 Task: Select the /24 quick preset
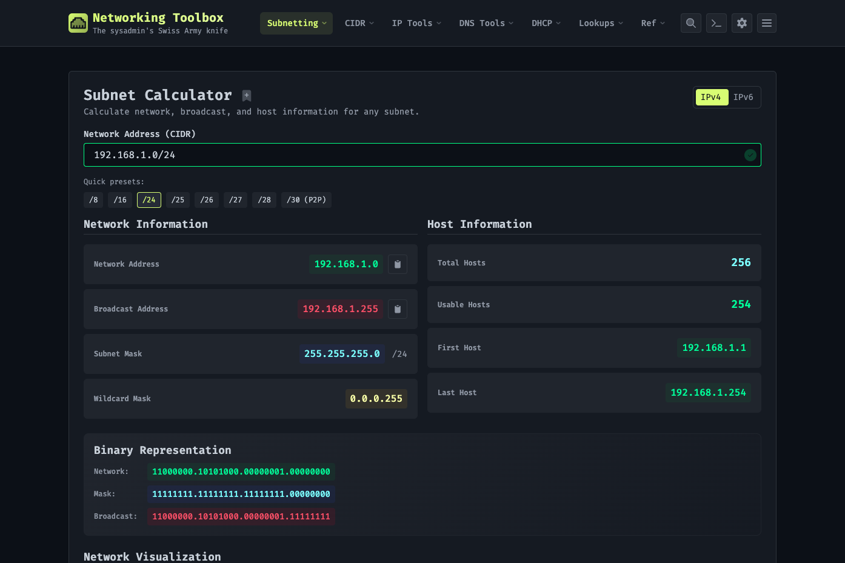click(x=149, y=200)
